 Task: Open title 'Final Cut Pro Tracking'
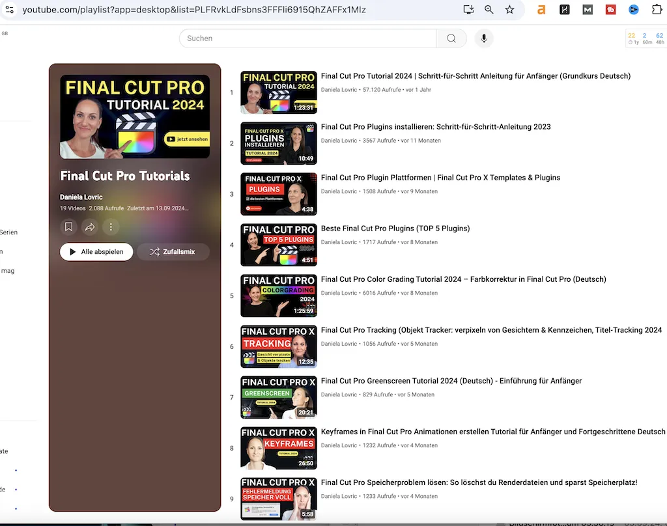(491, 330)
